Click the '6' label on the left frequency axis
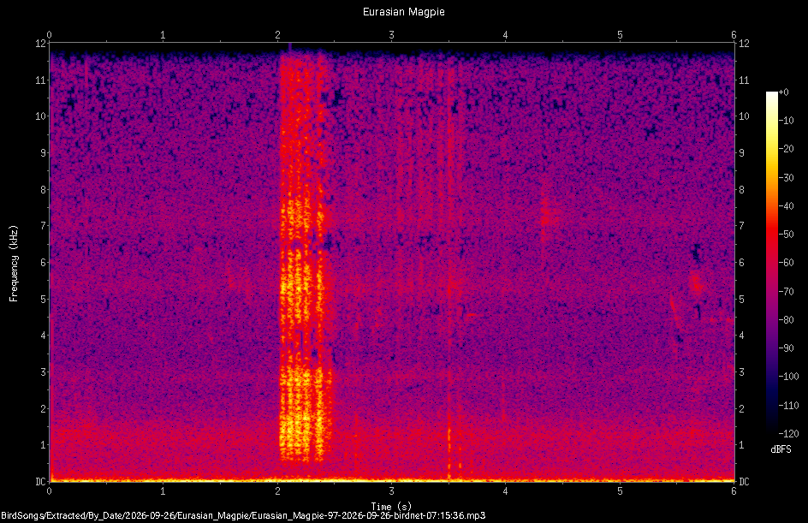 (44, 263)
